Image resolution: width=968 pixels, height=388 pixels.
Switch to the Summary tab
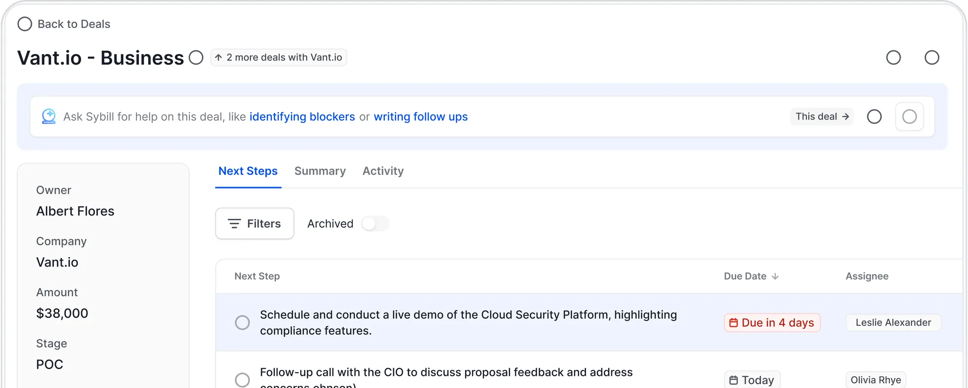[x=320, y=171]
